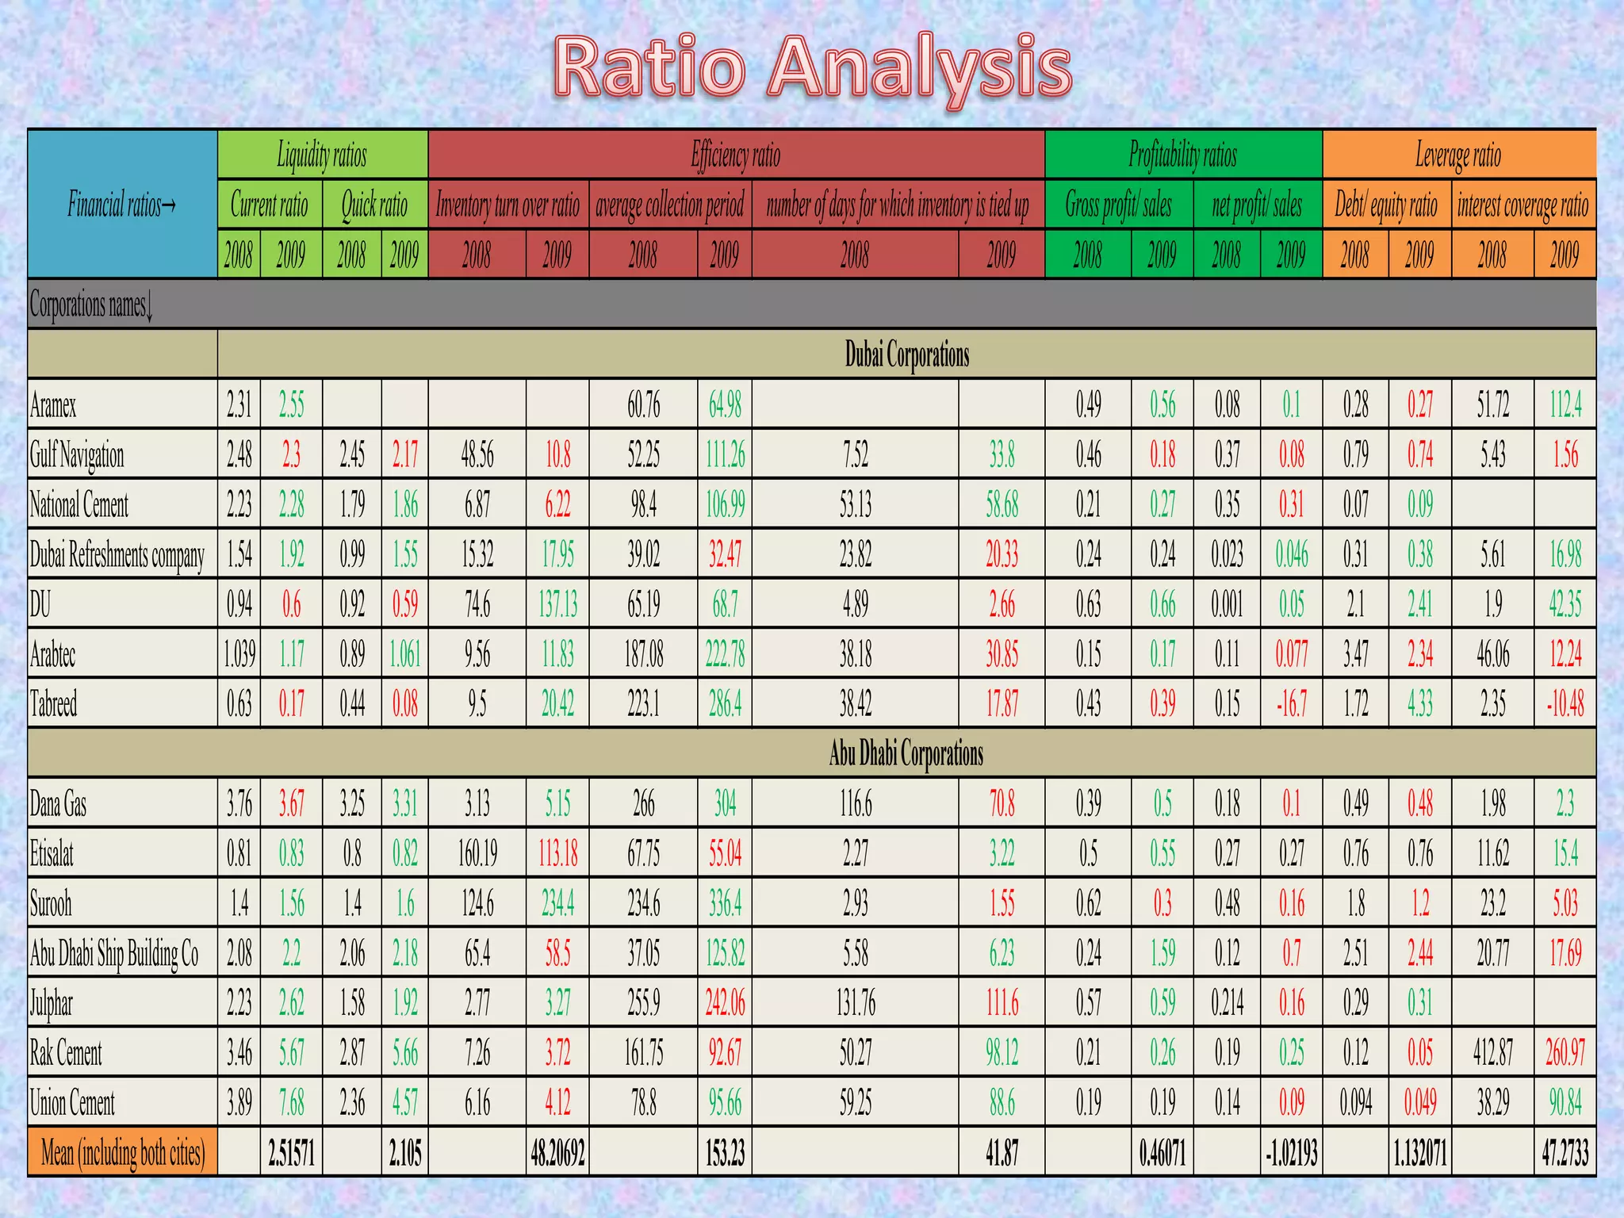Select DU inventory turnover value '137.13'

point(557,604)
